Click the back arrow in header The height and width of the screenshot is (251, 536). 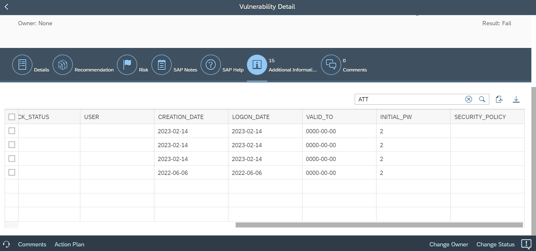point(6,7)
